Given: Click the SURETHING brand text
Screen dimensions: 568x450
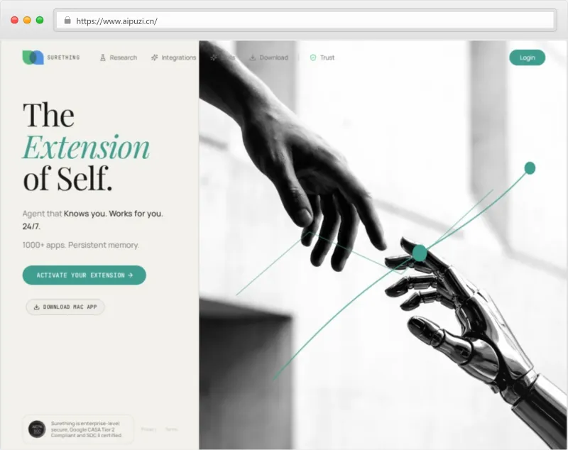Looking at the screenshot, I should (63, 57).
